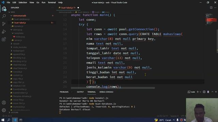The height and width of the screenshot is (122, 218).
Task: Click Spaces: 4 indentation status
Action: pyautogui.click(x=174, y=116)
